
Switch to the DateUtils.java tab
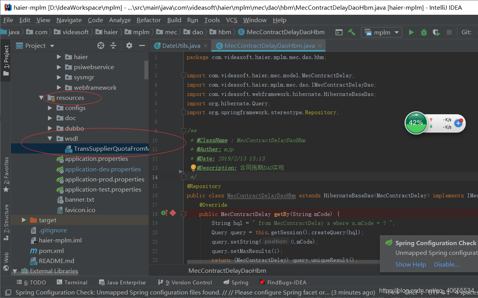coord(180,45)
